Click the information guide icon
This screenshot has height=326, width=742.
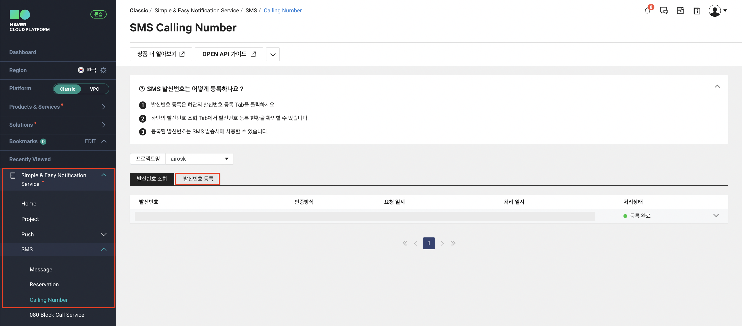point(696,11)
